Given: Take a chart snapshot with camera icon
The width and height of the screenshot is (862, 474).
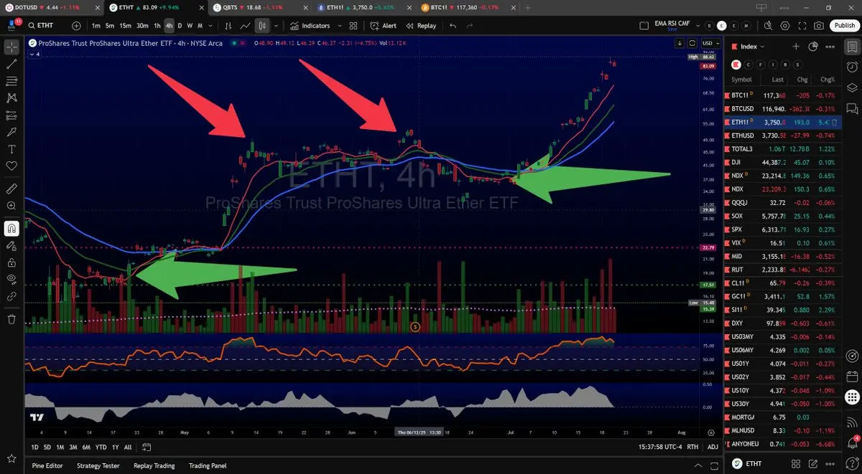Looking at the screenshot, I should [820, 26].
